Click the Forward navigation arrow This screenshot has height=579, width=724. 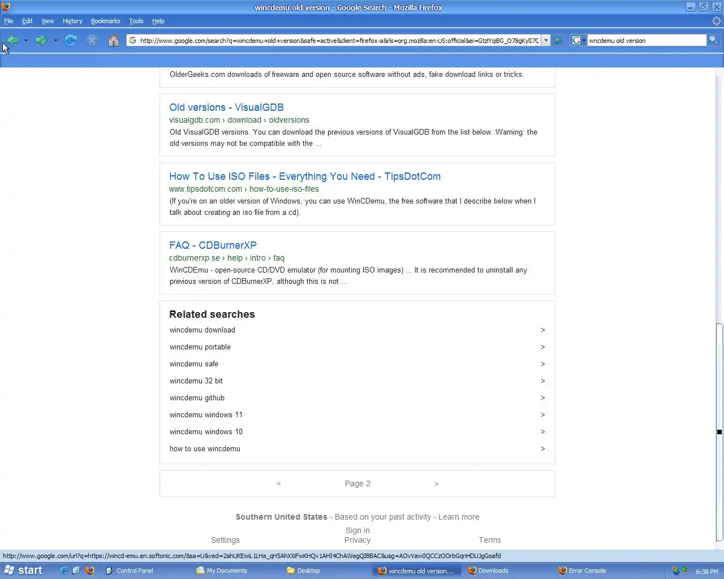(x=41, y=40)
